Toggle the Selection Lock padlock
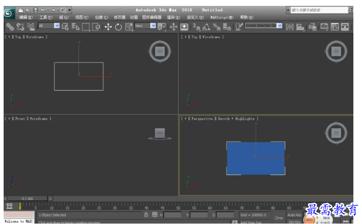 click(146, 214)
